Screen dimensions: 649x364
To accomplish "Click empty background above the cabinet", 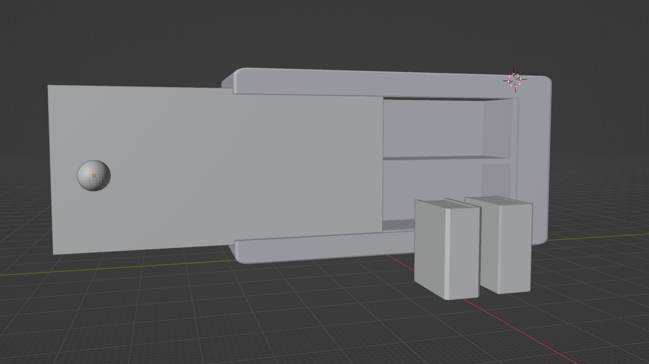I will 328,31.
